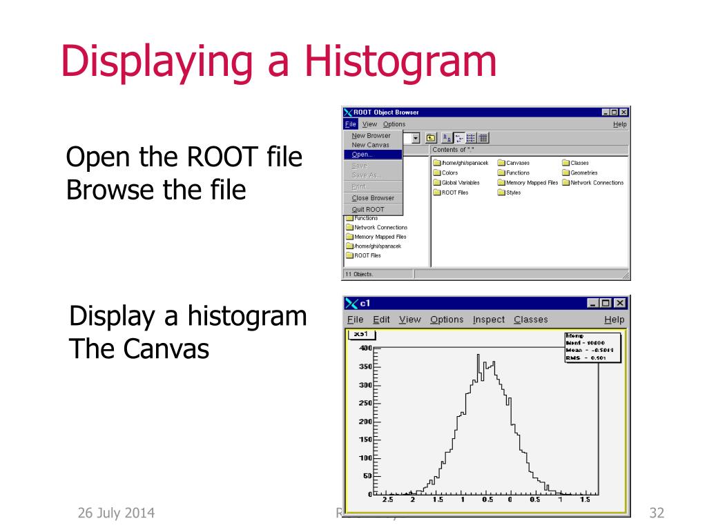707x530 pixels.
Task: Open Edit menu in c1 canvas
Action: tap(381, 320)
